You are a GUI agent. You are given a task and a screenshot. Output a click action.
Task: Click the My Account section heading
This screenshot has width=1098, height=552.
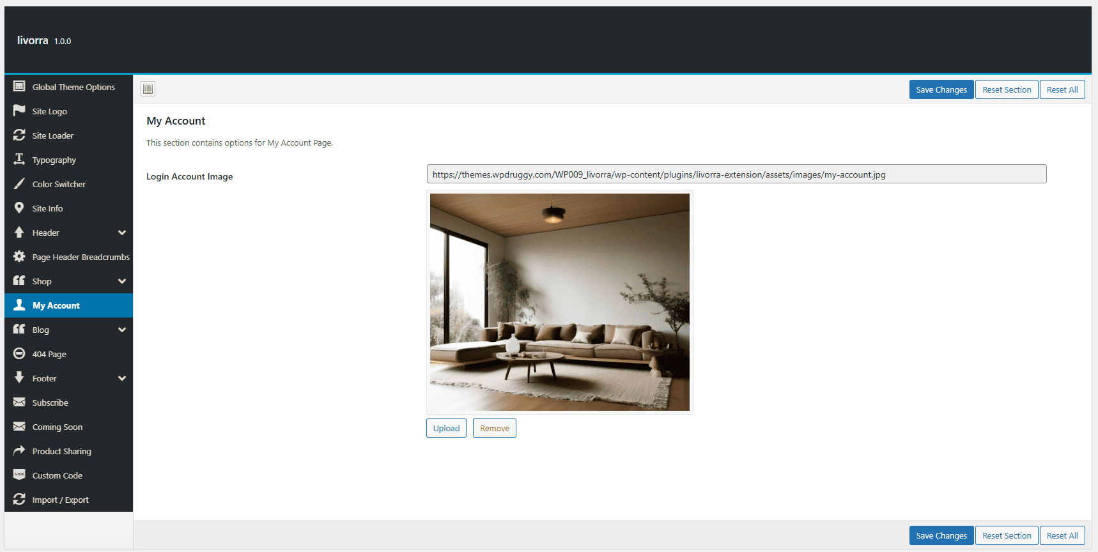pos(176,121)
